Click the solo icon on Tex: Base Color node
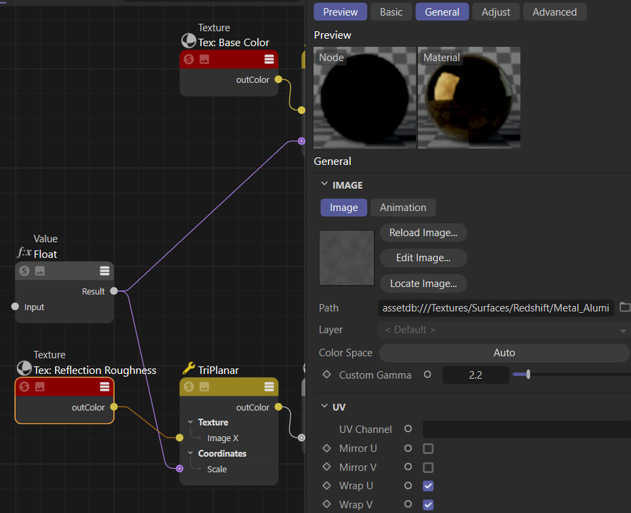631x513 pixels. click(x=189, y=60)
